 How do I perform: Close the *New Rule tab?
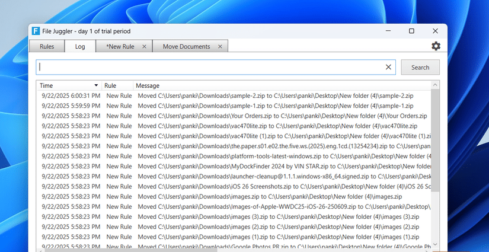(144, 46)
